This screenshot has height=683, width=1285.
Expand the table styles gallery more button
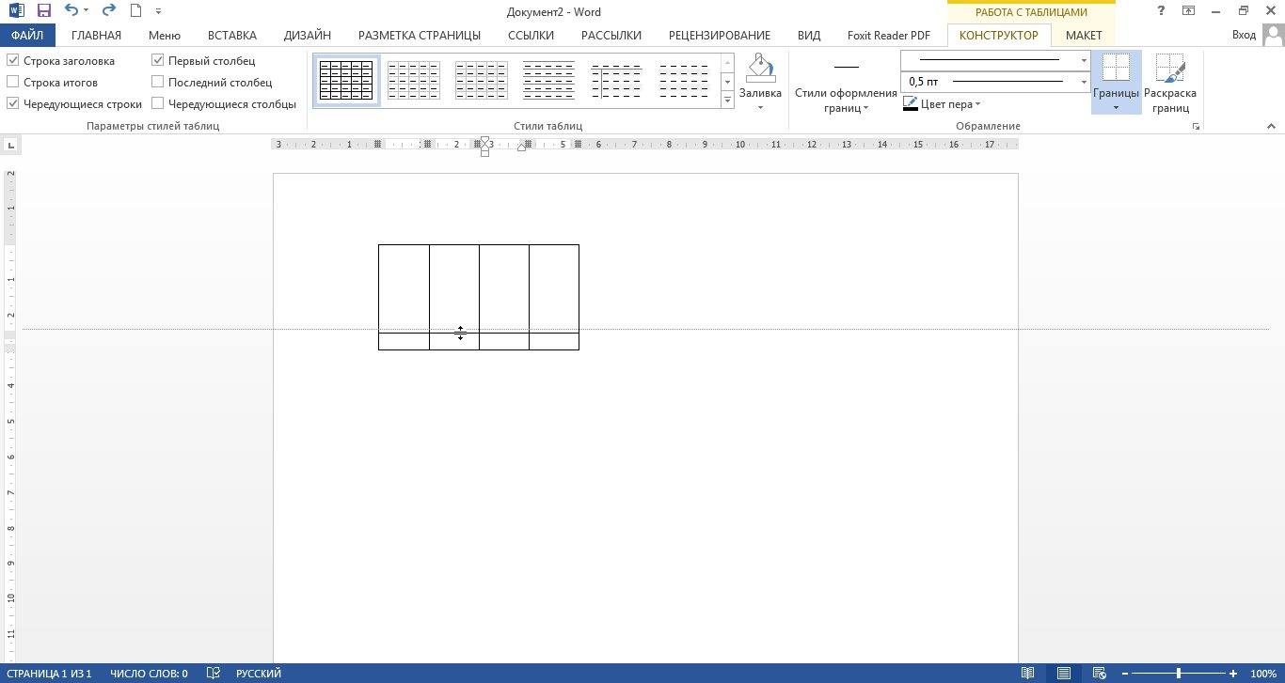[x=727, y=100]
